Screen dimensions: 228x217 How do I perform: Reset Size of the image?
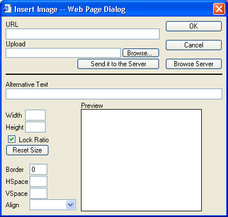[x=27, y=150]
